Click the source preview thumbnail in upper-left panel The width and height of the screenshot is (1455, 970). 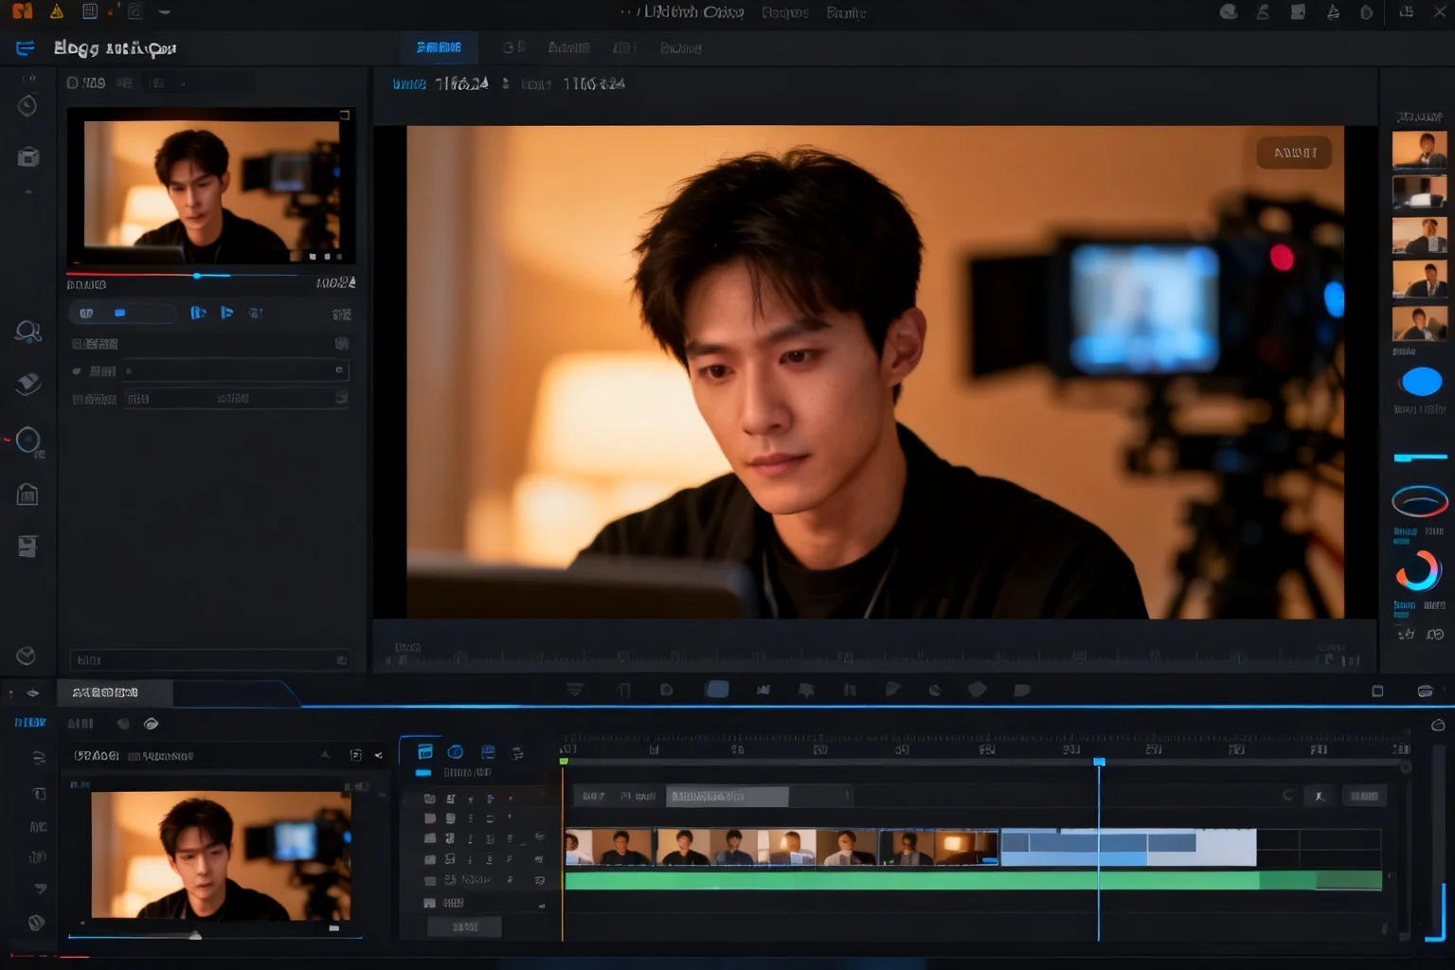tap(211, 185)
